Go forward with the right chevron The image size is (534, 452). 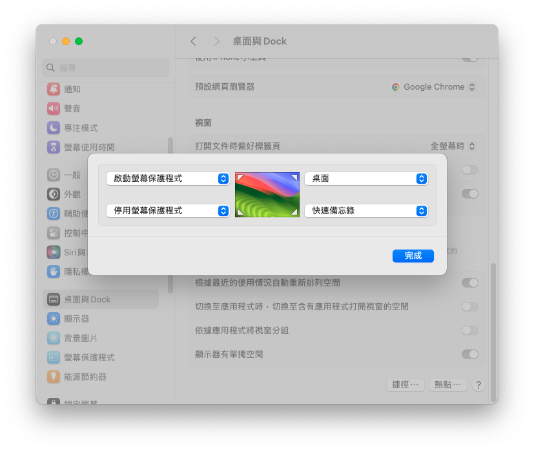click(216, 41)
